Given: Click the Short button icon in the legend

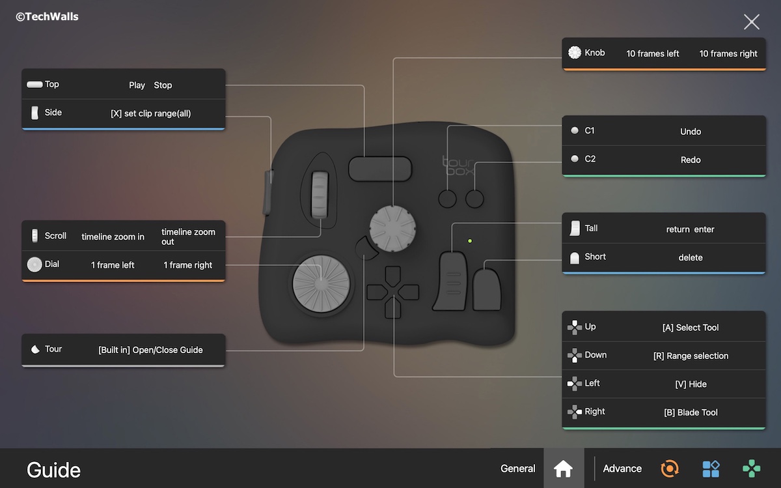Looking at the screenshot, I should pos(575,258).
